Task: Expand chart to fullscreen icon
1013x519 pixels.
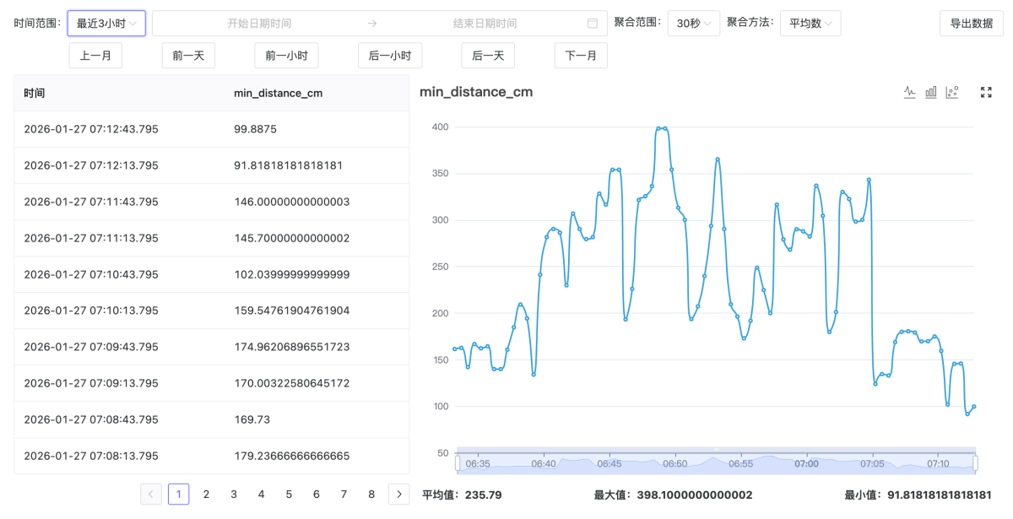Action: 986,92
